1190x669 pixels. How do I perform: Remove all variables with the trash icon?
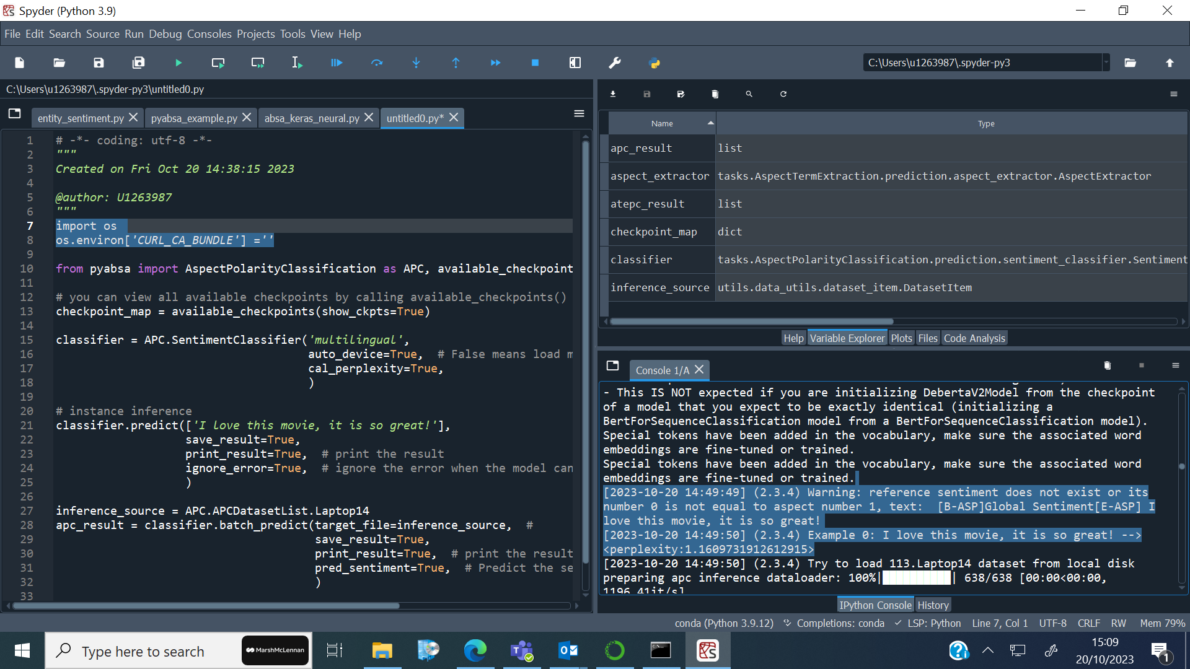714,94
